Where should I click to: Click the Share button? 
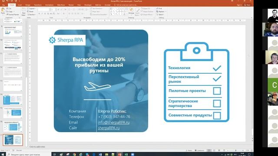click(247, 5)
